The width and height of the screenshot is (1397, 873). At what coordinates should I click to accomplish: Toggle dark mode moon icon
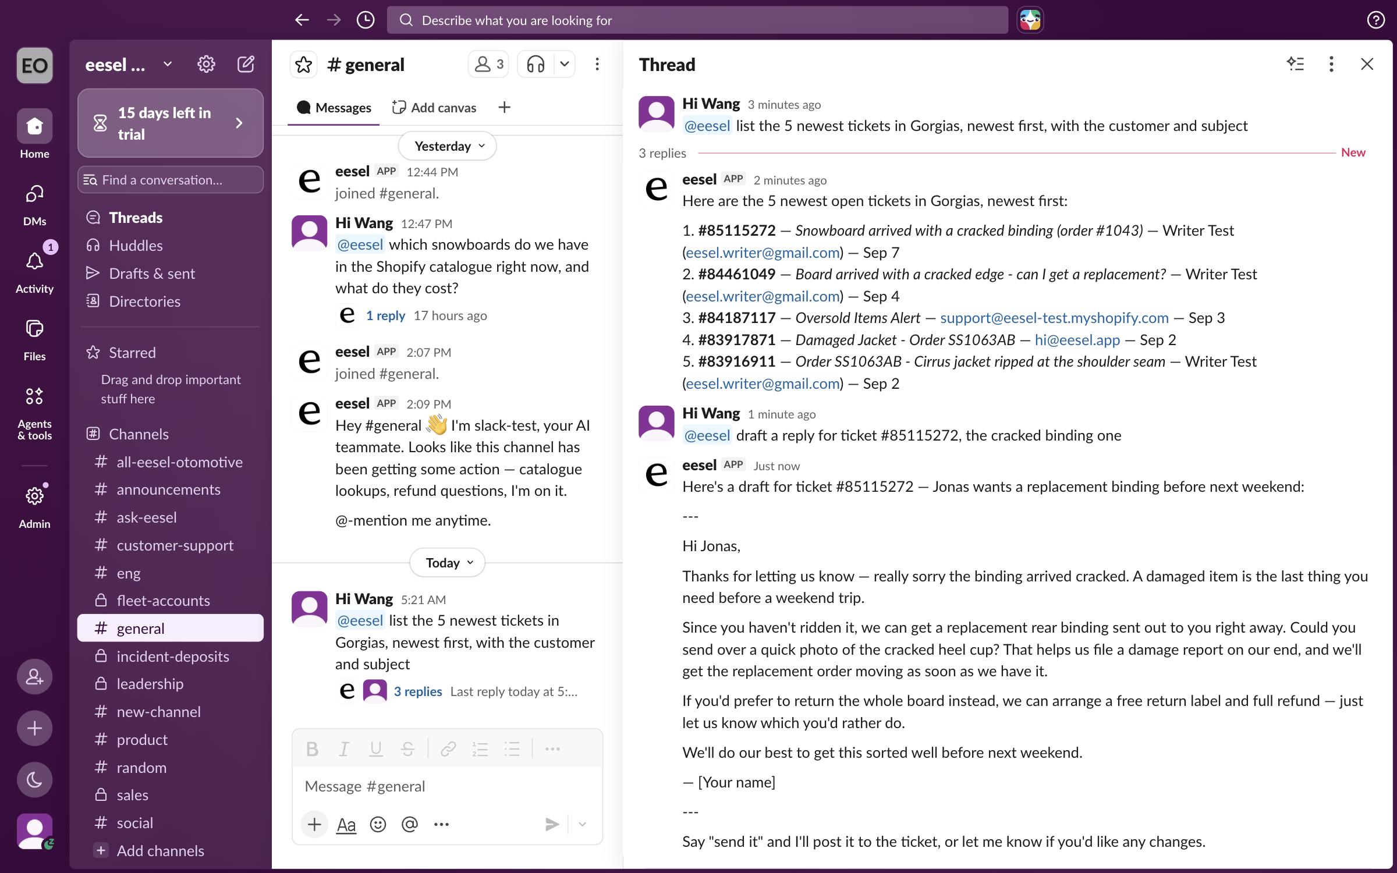pos(34,779)
